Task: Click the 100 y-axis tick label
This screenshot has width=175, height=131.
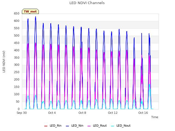Action: pos(17,94)
